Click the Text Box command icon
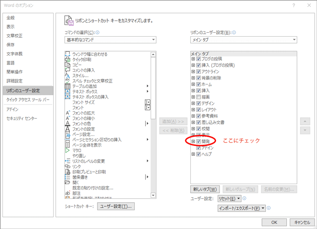 (67, 91)
